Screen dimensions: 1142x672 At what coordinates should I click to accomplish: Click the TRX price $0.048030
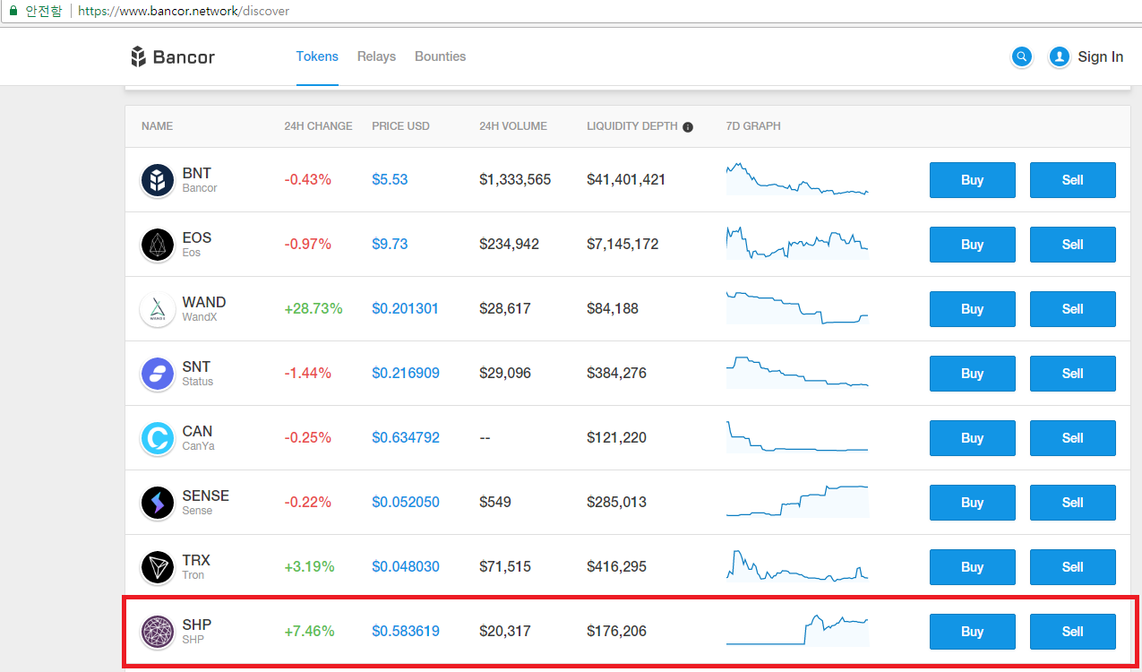(406, 567)
